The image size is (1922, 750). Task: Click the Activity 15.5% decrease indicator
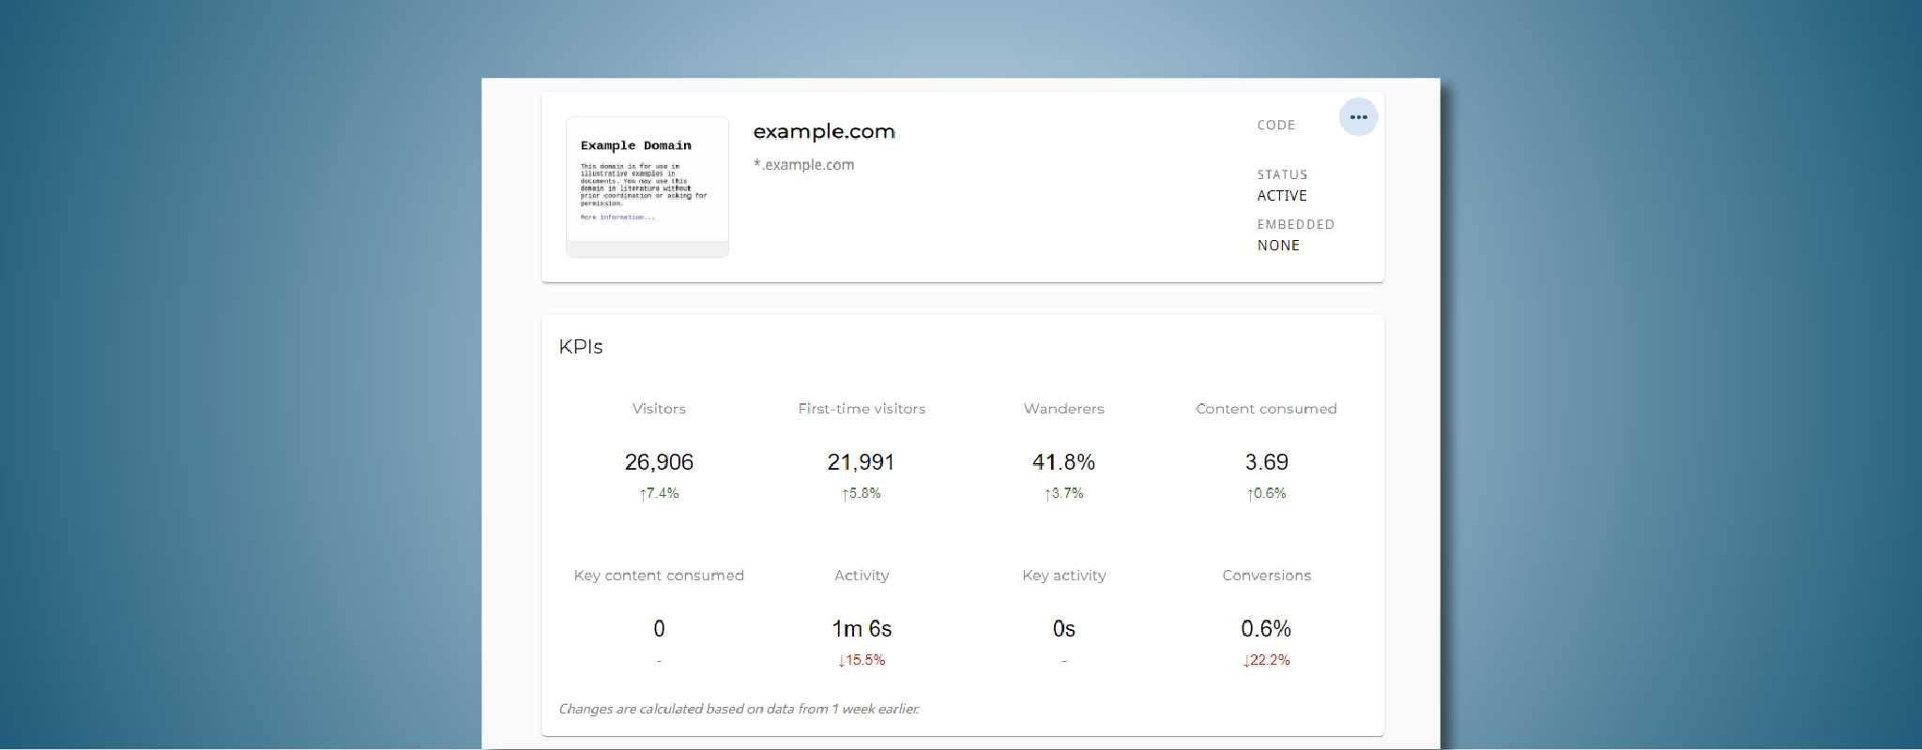coord(861,660)
